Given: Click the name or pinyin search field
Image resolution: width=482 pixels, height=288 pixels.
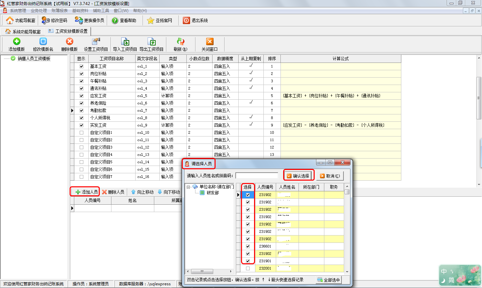Looking at the screenshot, I should 256,176.
